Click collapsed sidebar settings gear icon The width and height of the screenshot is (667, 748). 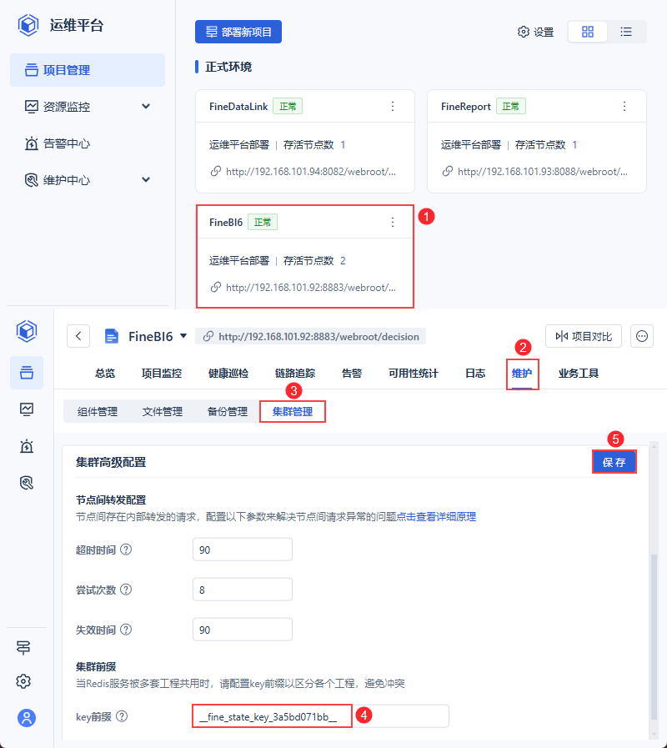23,681
